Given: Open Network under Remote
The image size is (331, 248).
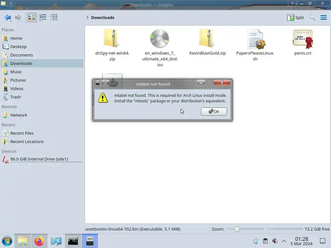Looking at the screenshot, I should (42, 115).
